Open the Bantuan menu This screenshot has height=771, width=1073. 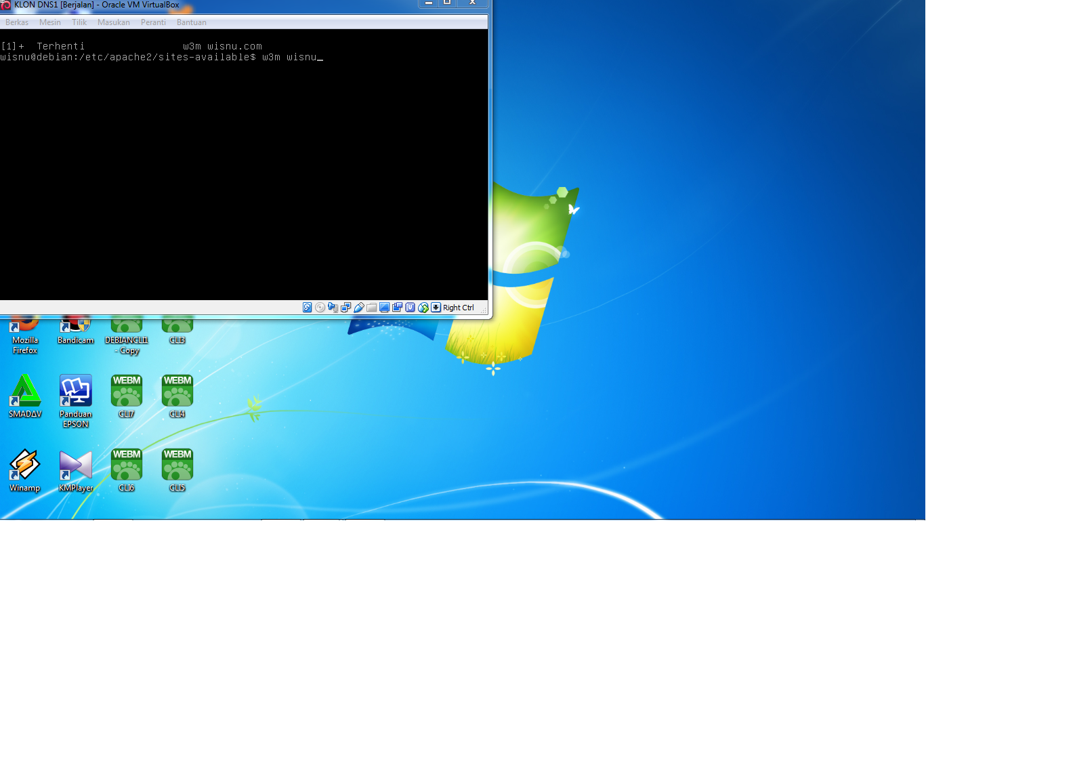pos(192,22)
